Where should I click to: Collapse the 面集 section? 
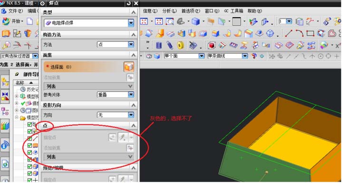tap(133, 55)
